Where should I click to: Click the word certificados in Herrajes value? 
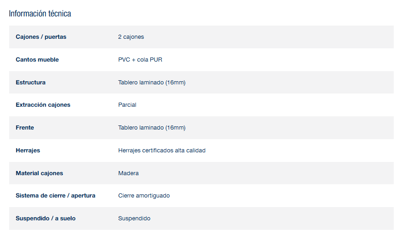coord(157,151)
